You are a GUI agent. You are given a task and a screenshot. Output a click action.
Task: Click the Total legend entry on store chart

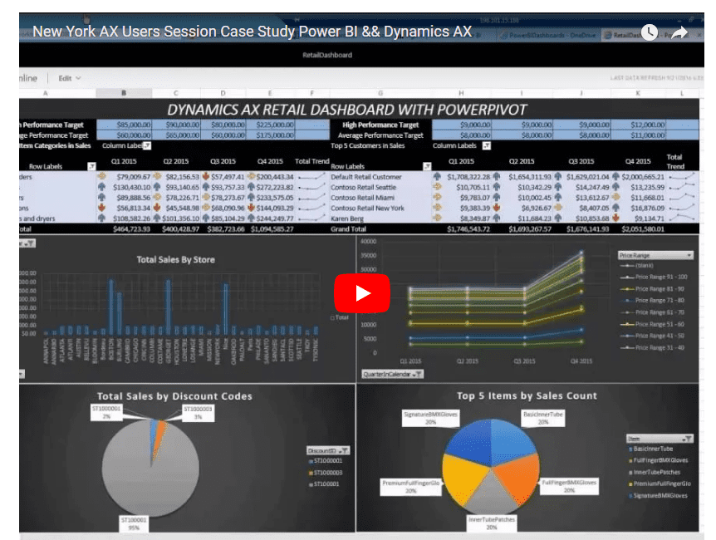[x=339, y=317]
